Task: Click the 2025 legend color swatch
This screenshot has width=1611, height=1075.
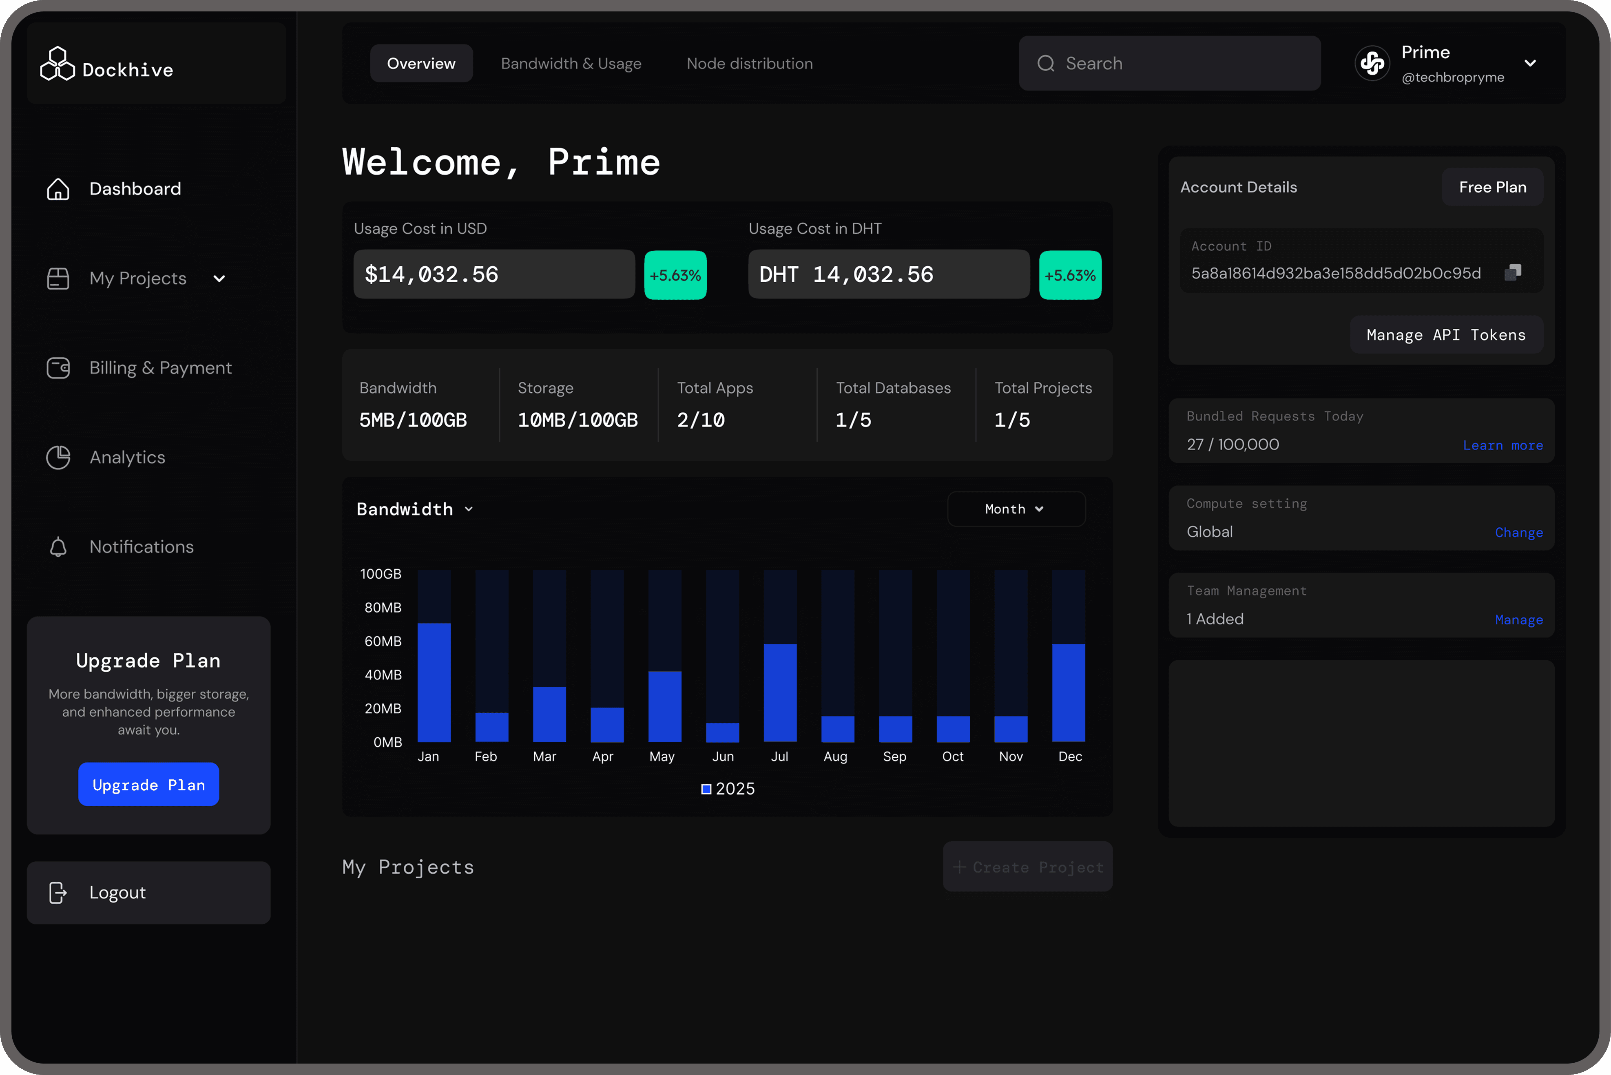Action: [706, 789]
